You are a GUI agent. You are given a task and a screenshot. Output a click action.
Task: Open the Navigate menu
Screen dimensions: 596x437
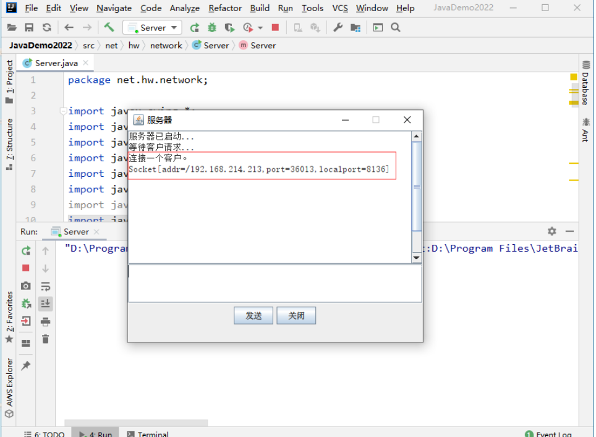pos(114,8)
